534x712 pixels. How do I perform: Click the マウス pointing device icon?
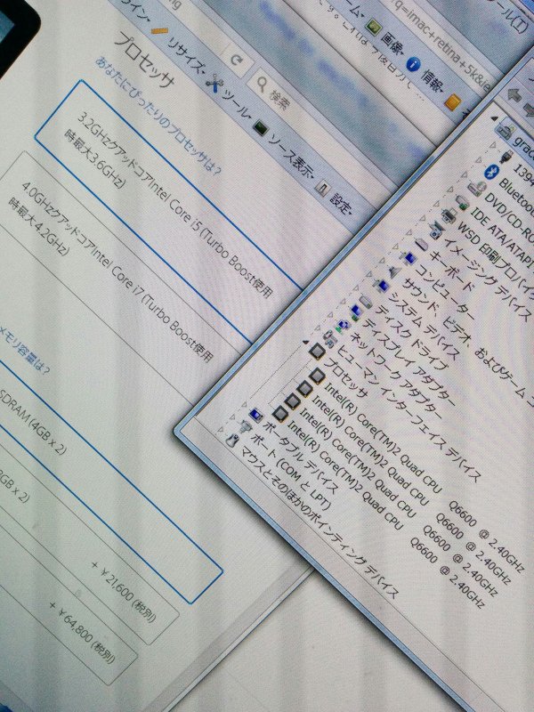tap(231, 440)
